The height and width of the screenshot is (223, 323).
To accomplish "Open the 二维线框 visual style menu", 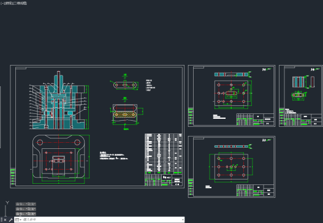I will pos(20,3).
